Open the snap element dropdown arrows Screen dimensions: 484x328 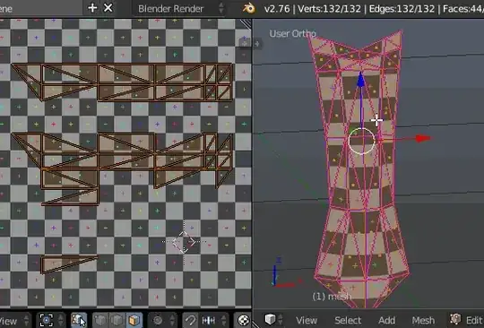(x=224, y=321)
